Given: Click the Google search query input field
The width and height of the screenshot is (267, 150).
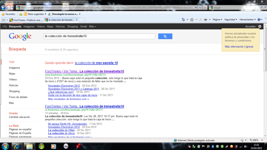Looking at the screenshot, I should click(x=99, y=36).
